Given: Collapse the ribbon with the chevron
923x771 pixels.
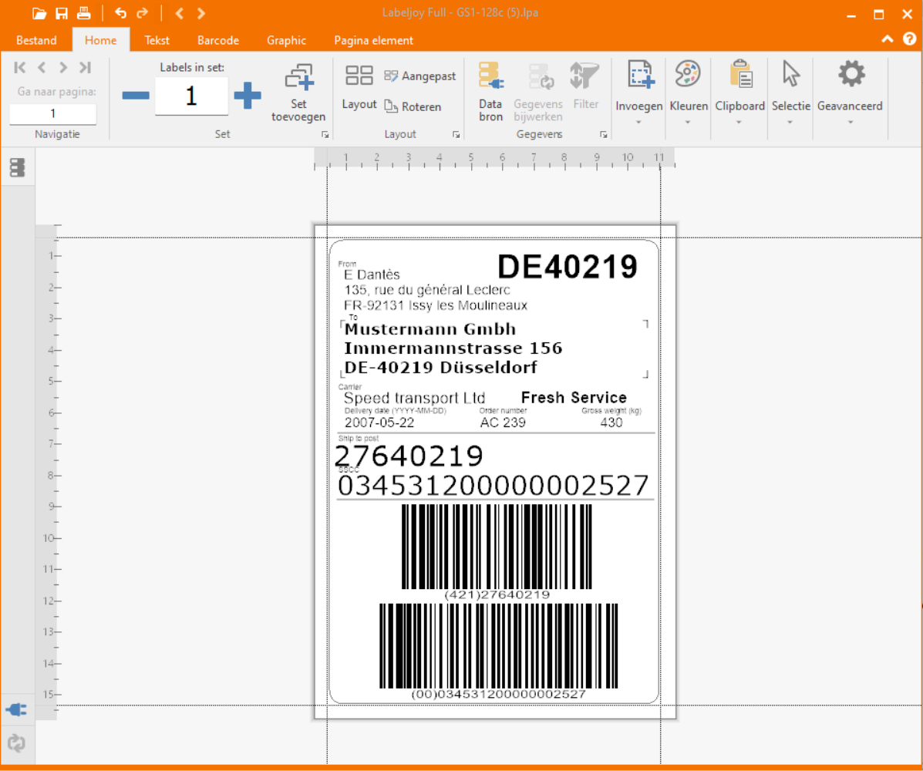Looking at the screenshot, I should [x=887, y=39].
